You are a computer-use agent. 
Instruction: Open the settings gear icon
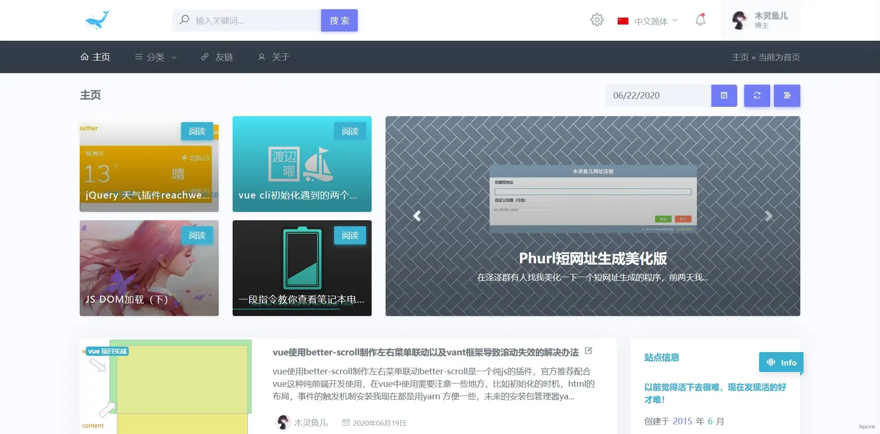597,20
